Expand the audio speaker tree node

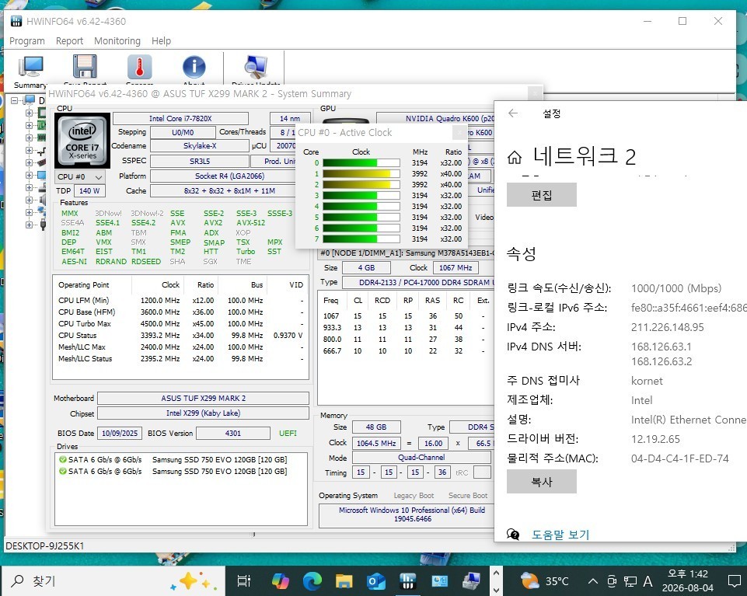[29, 200]
